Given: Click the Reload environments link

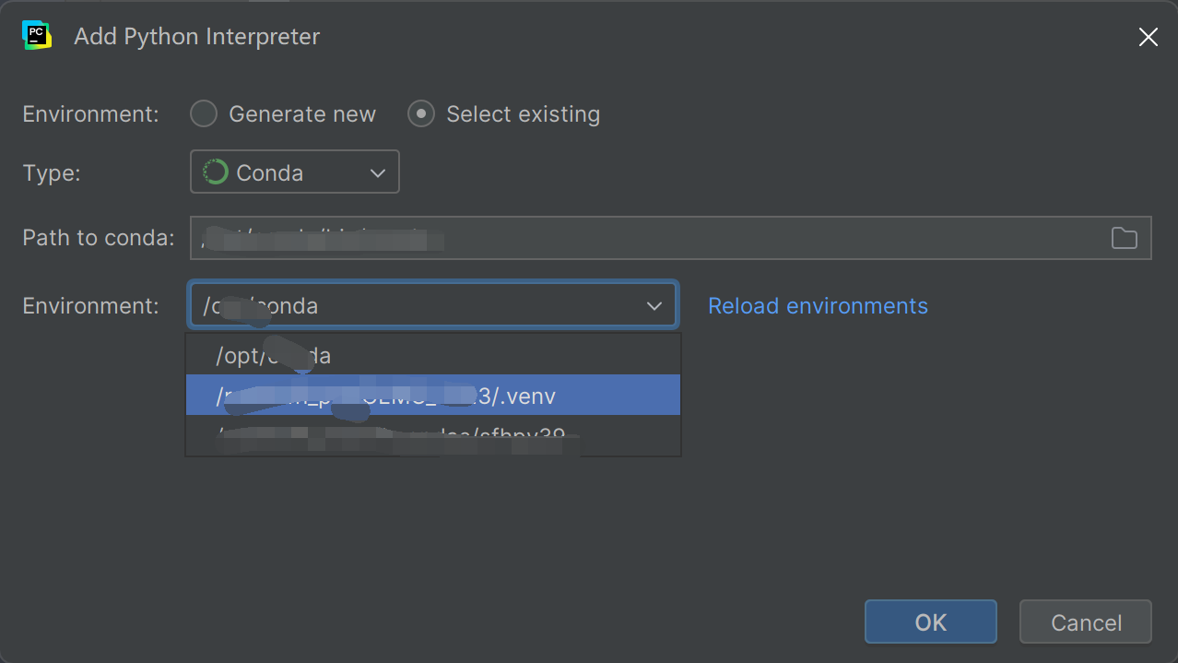Looking at the screenshot, I should (818, 306).
